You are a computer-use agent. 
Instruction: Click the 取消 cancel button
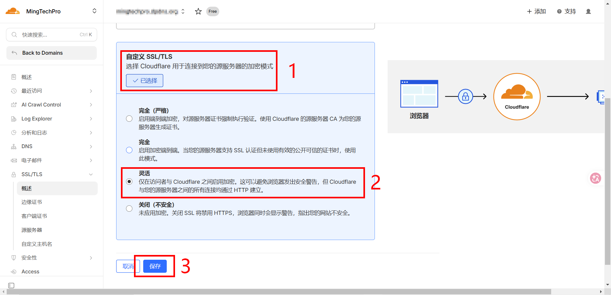tap(128, 266)
